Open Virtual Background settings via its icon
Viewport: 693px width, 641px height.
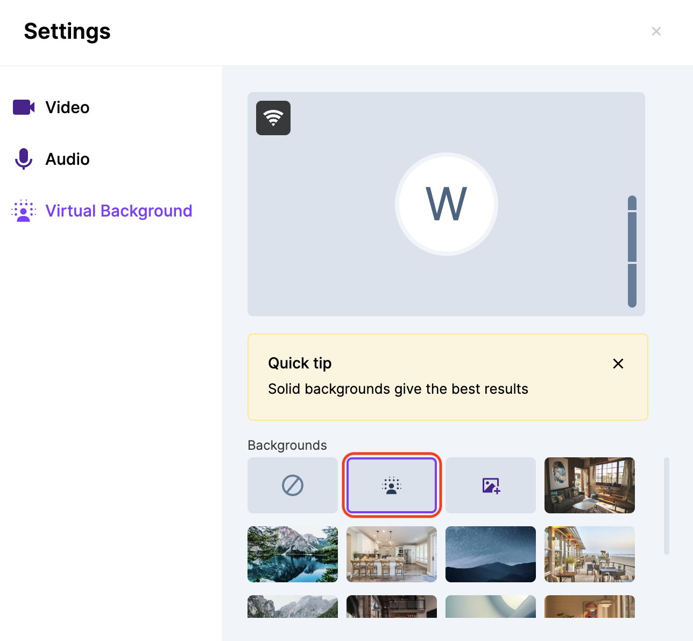pyautogui.click(x=23, y=211)
